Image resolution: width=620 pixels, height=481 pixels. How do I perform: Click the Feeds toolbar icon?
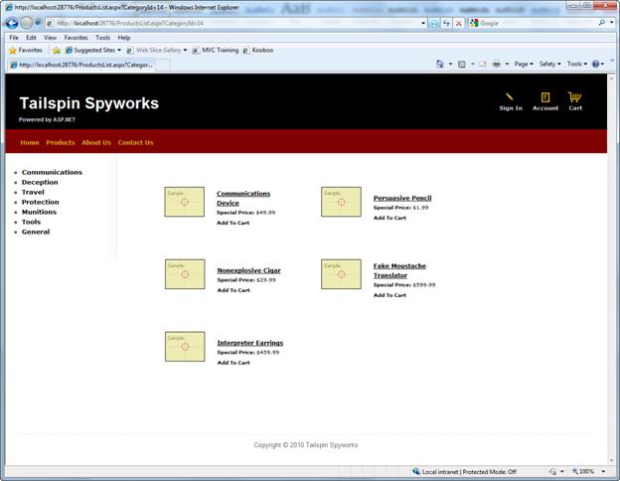[x=461, y=64]
